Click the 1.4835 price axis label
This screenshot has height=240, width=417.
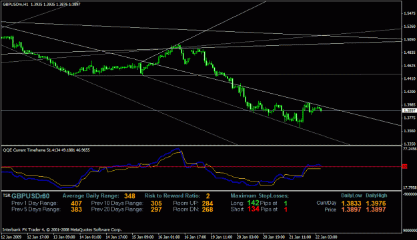409,53
